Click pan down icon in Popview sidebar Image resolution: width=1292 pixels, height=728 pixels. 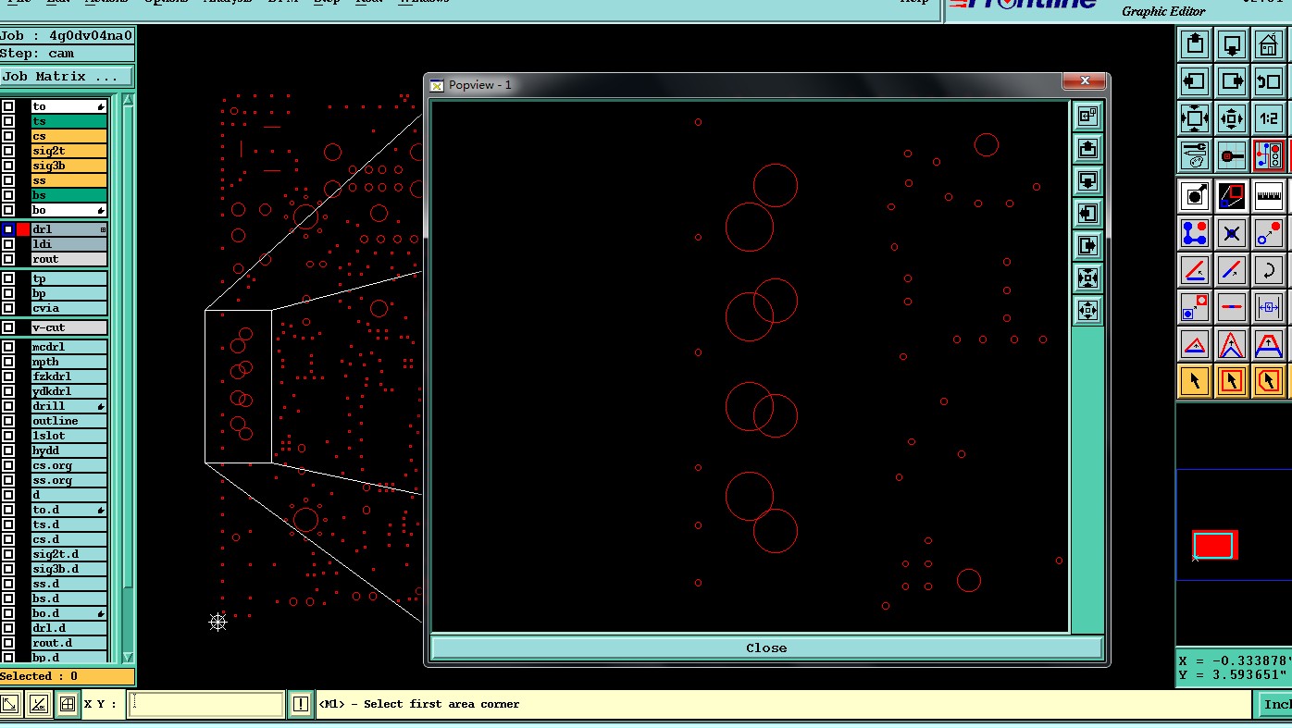point(1087,180)
